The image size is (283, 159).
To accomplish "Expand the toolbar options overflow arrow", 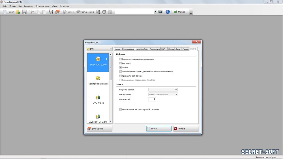I will [191, 14].
